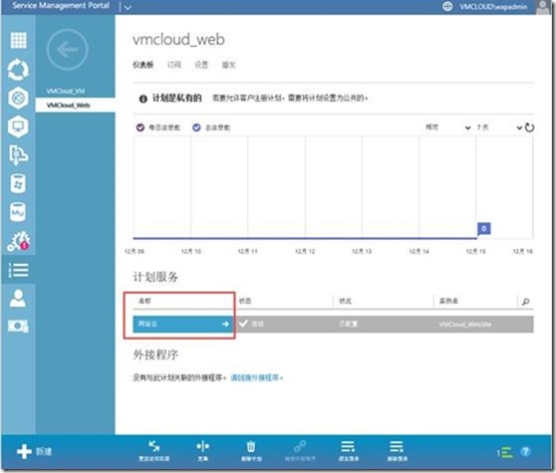Select VMCloud_VM plan in navigation list
This screenshot has width=556, height=473.
[66, 91]
